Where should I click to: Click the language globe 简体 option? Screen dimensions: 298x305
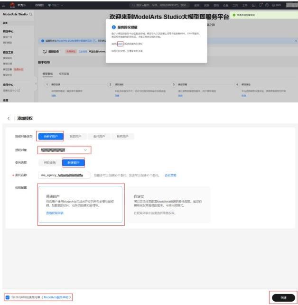pos(276,5)
